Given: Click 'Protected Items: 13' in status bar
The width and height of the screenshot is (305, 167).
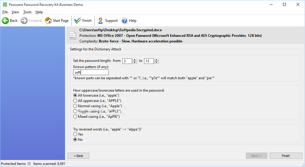Looking at the screenshot, I should pos(16,164).
